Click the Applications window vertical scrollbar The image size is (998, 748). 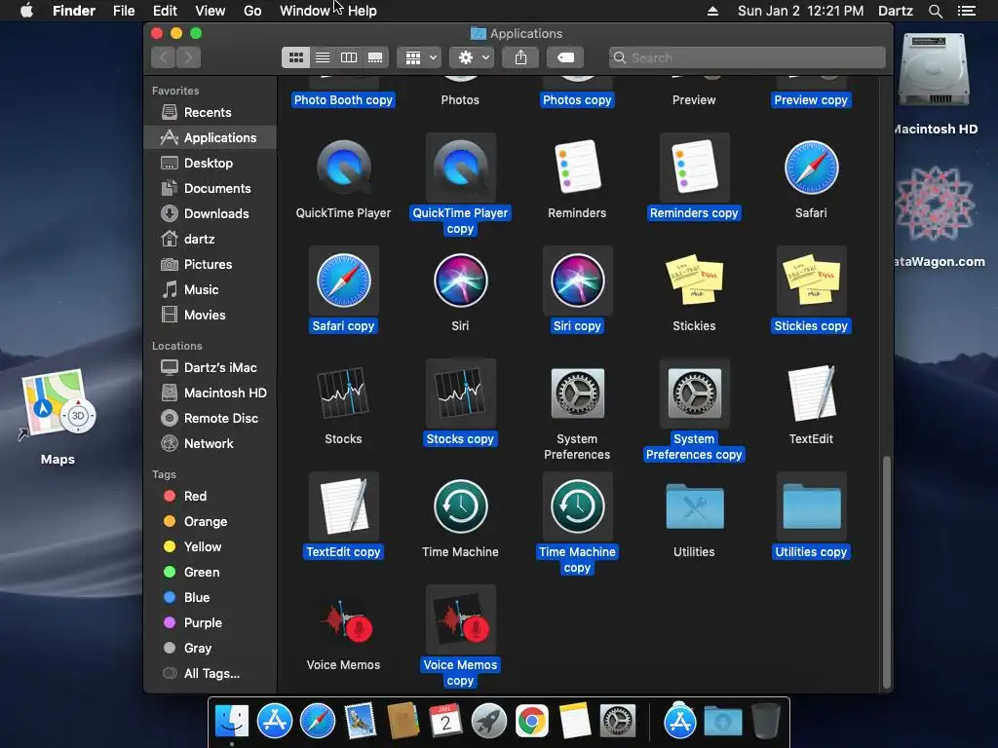886,573
